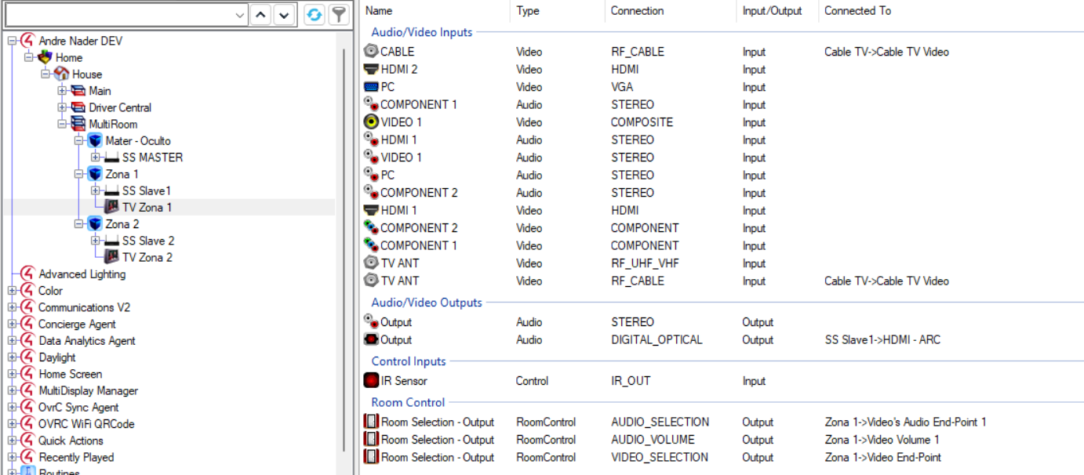Click the refresh icon beside the search box
The height and width of the screenshot is (475, 1084).
(x=315, y=14)
